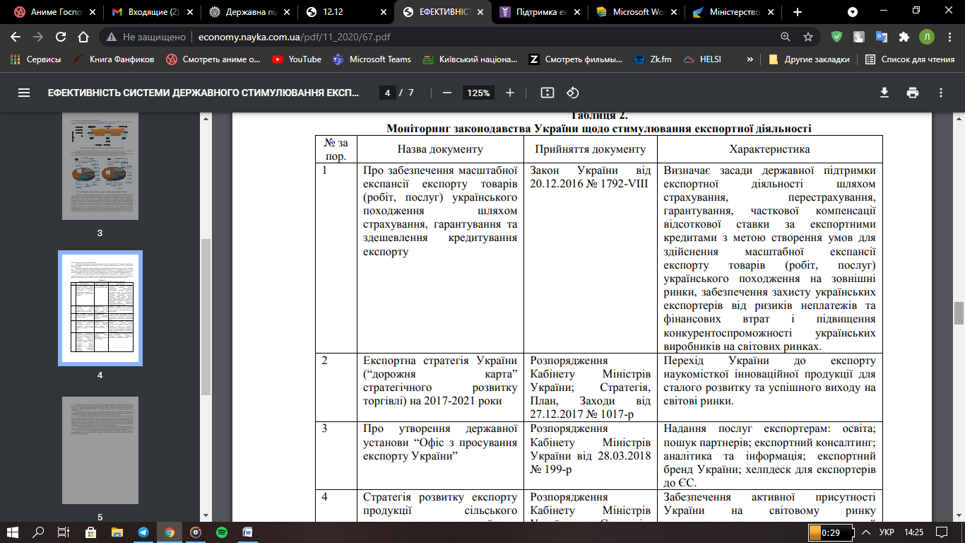Click the thumbnail sidebar scrollbar

point(206,316)
